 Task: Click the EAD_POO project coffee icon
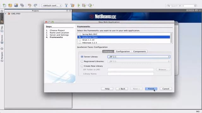click(x=9, y=13)
